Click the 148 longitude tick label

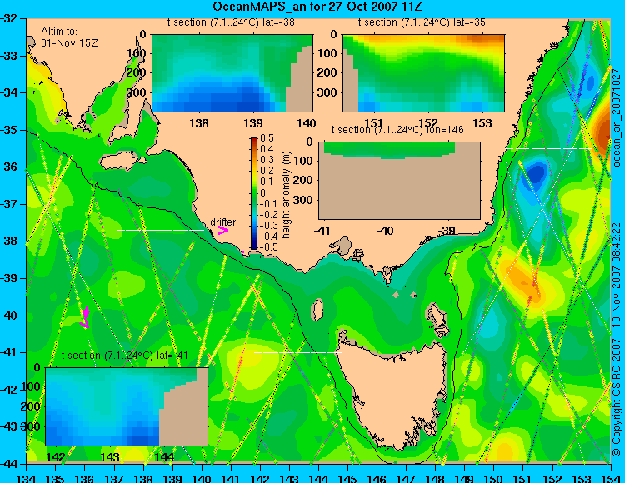[435, 478]
